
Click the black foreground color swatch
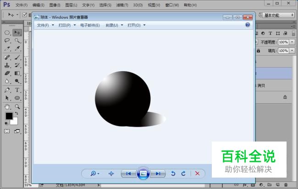[9, 116]
